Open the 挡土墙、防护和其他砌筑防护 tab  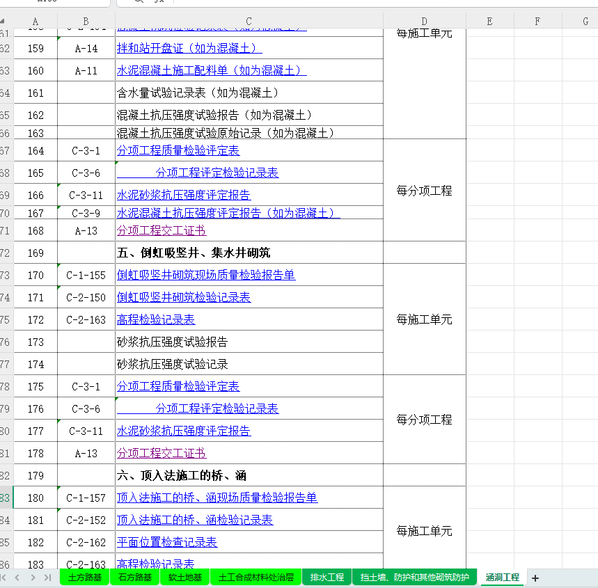coord(415,578)
